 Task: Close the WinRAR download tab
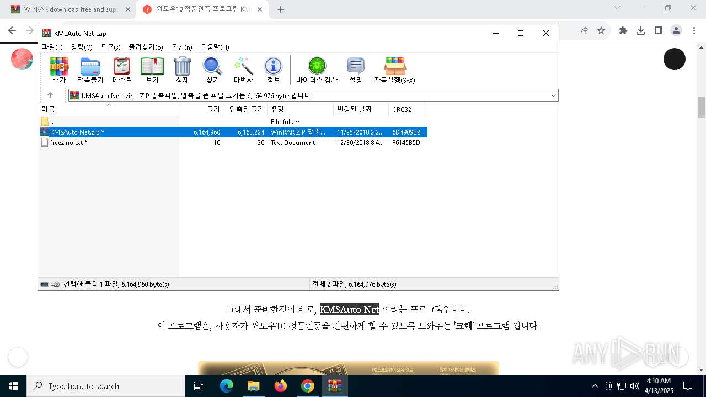click(x=127, y=9)
